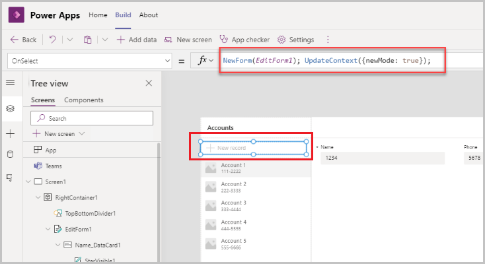Screen dimensions: 485x264
Task: Click the Accounts heading on canvas
Action: pyautogui.click(x=220, y=127)
